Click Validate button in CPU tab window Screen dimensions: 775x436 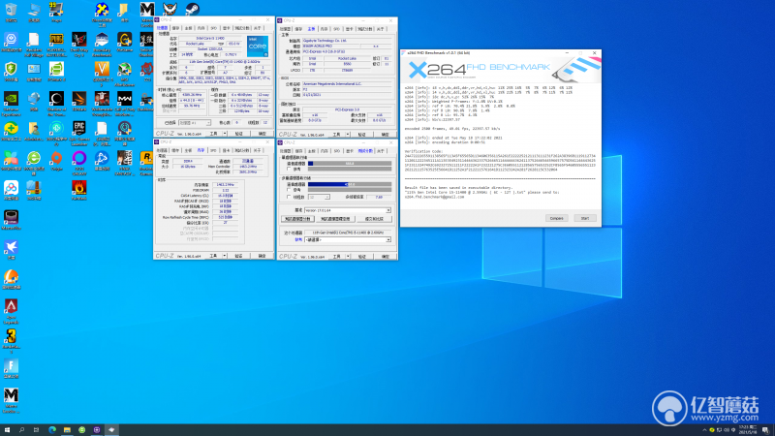pyautogui.click(x=238, y=134)
